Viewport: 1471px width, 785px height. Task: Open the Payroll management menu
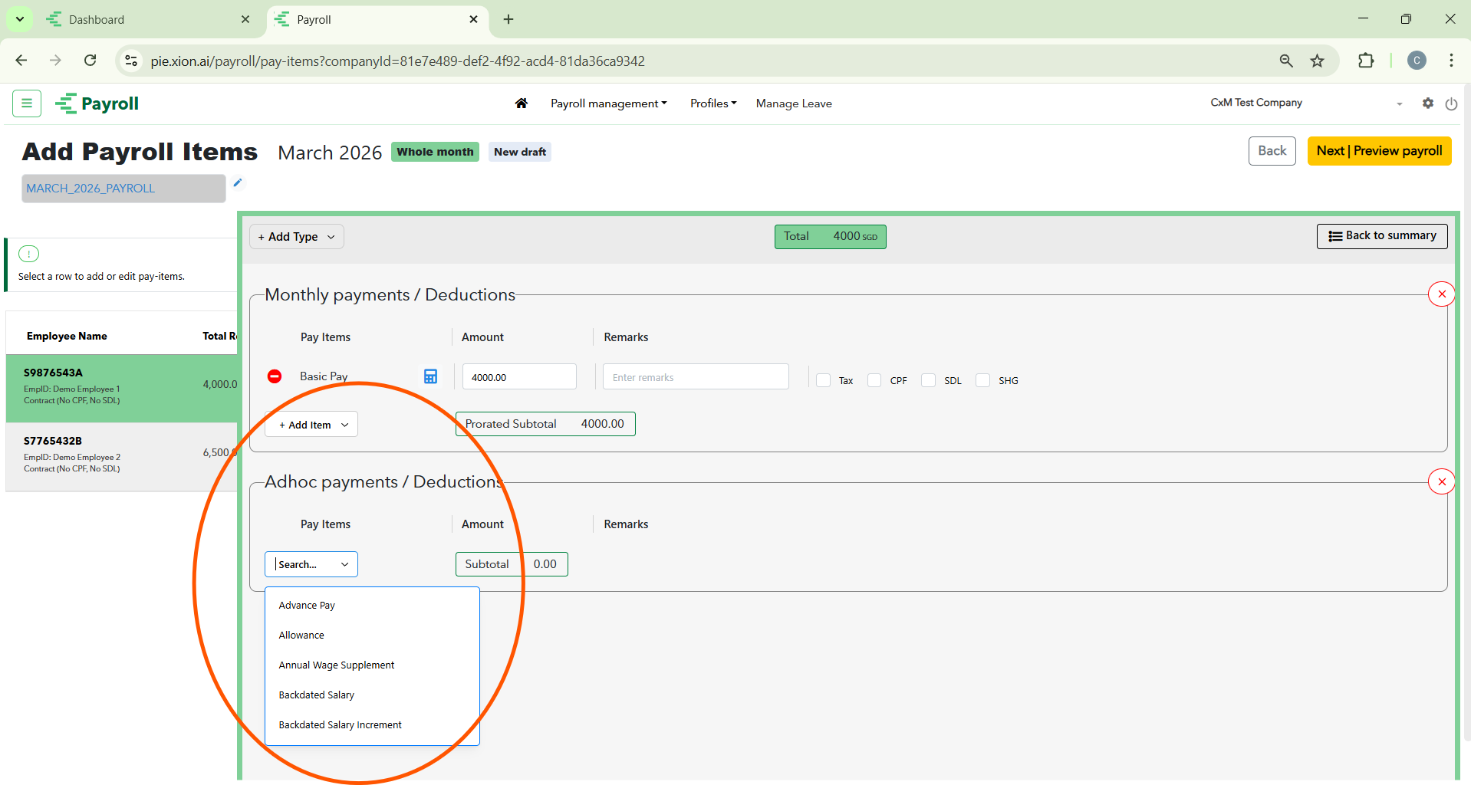click(608, 103)
